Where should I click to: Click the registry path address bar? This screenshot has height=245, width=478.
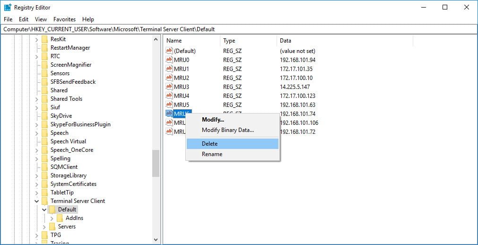click(239, 29)
